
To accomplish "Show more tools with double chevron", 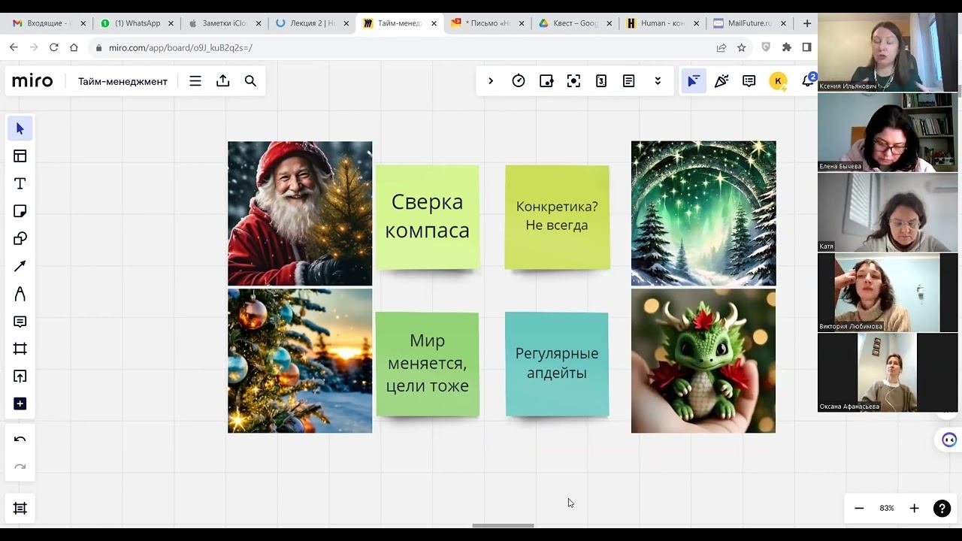I will [658, 81].
